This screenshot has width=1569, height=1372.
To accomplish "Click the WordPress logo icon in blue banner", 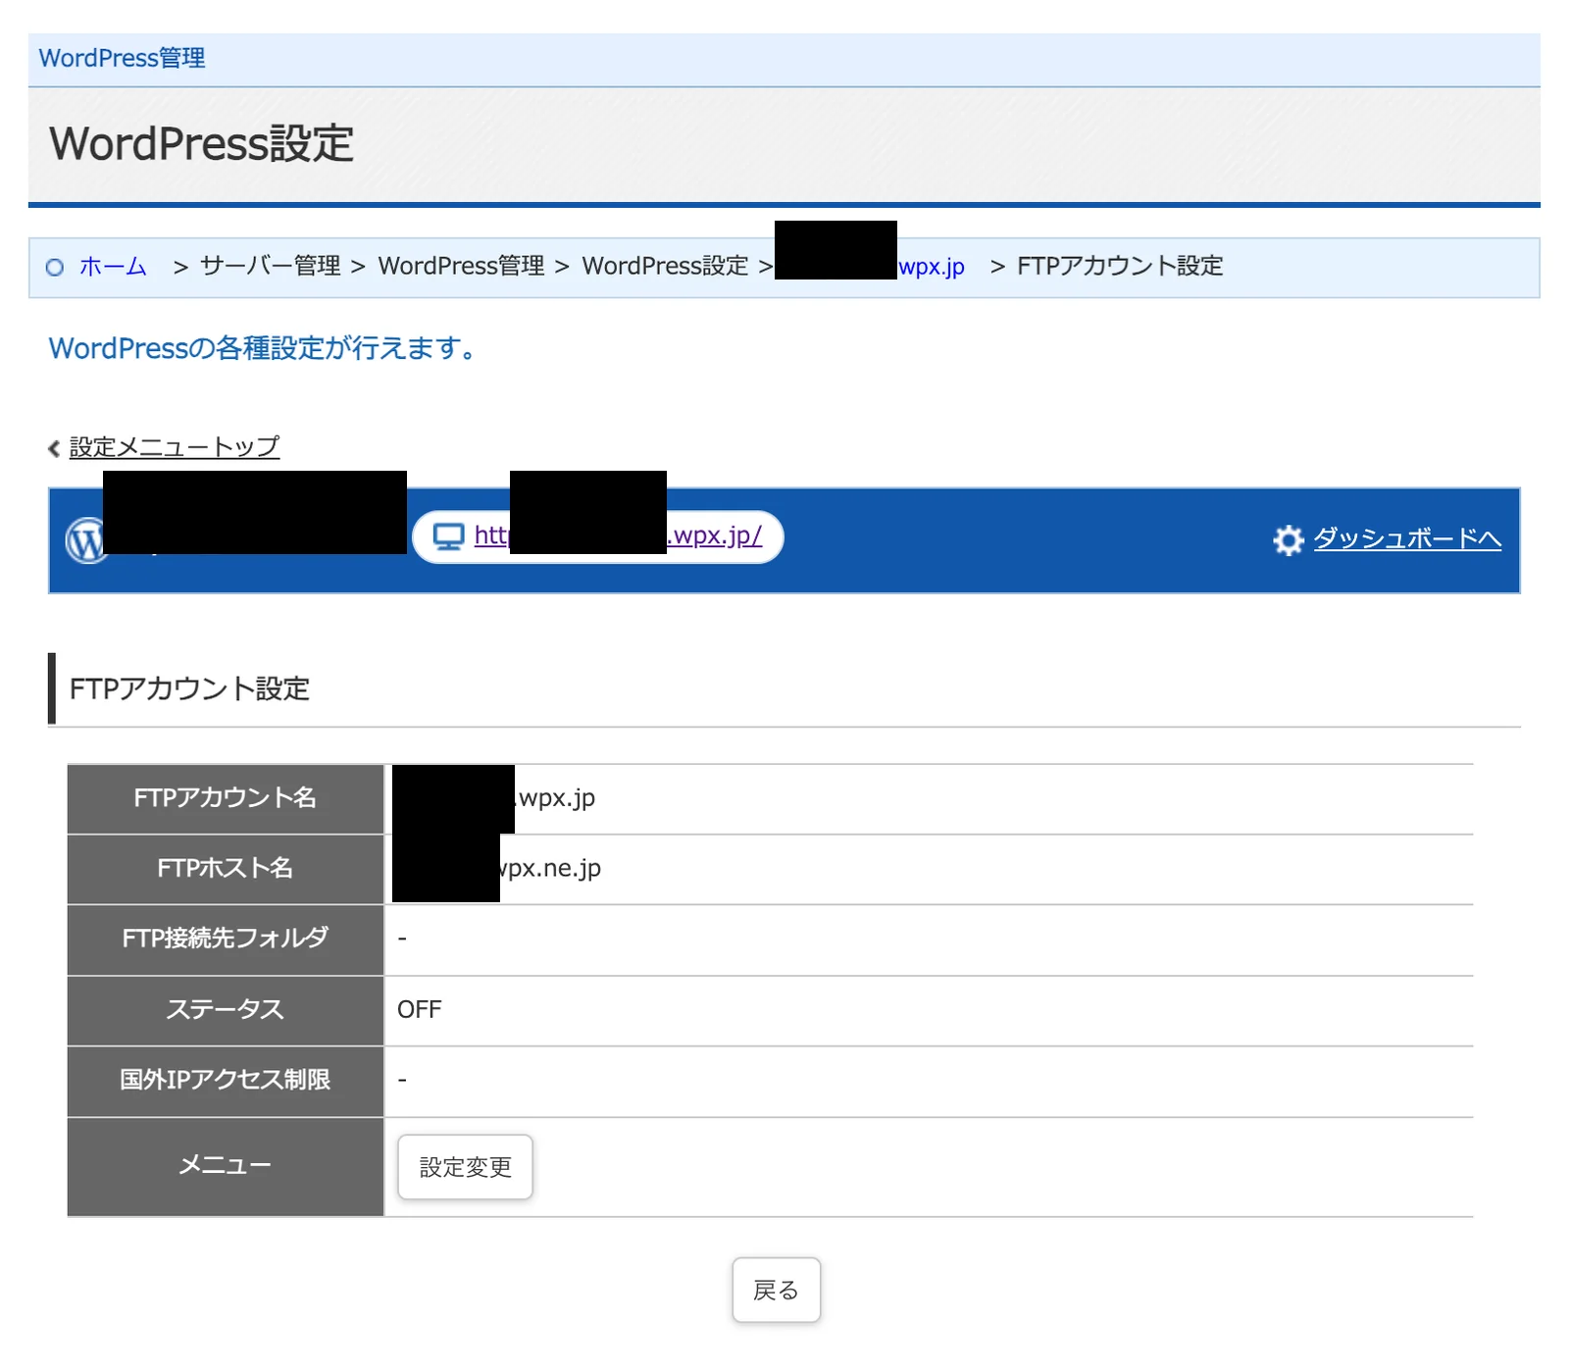I will 85,540.
